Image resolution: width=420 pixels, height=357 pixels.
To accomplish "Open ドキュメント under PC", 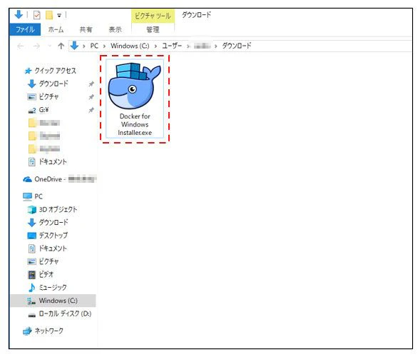I will point(53,248).
